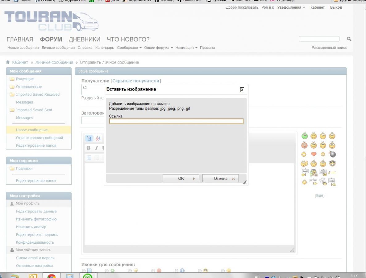Open Справка in the navbar

pyautogui.click(x=85, y=48)
